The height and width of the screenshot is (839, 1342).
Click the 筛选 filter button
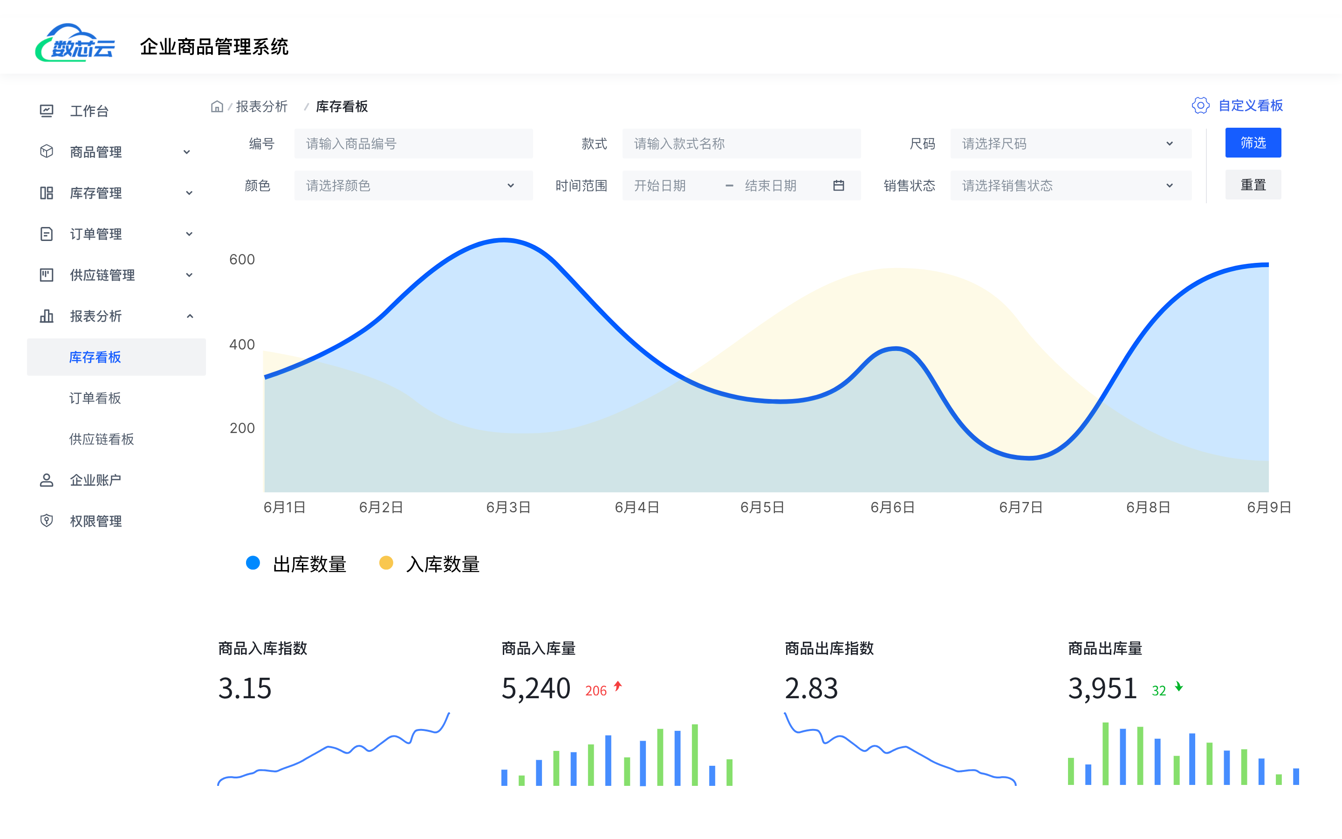[1253, 143]
